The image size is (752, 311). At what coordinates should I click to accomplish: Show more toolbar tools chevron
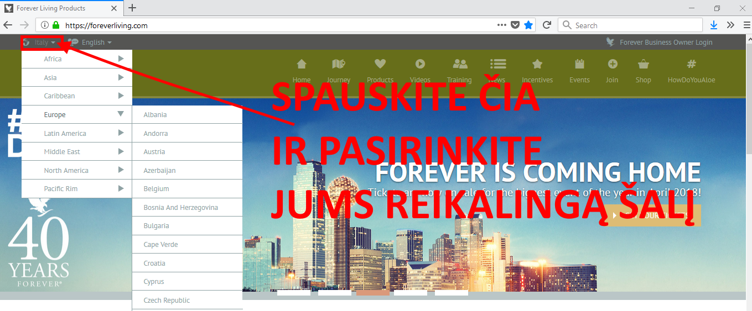730,25
